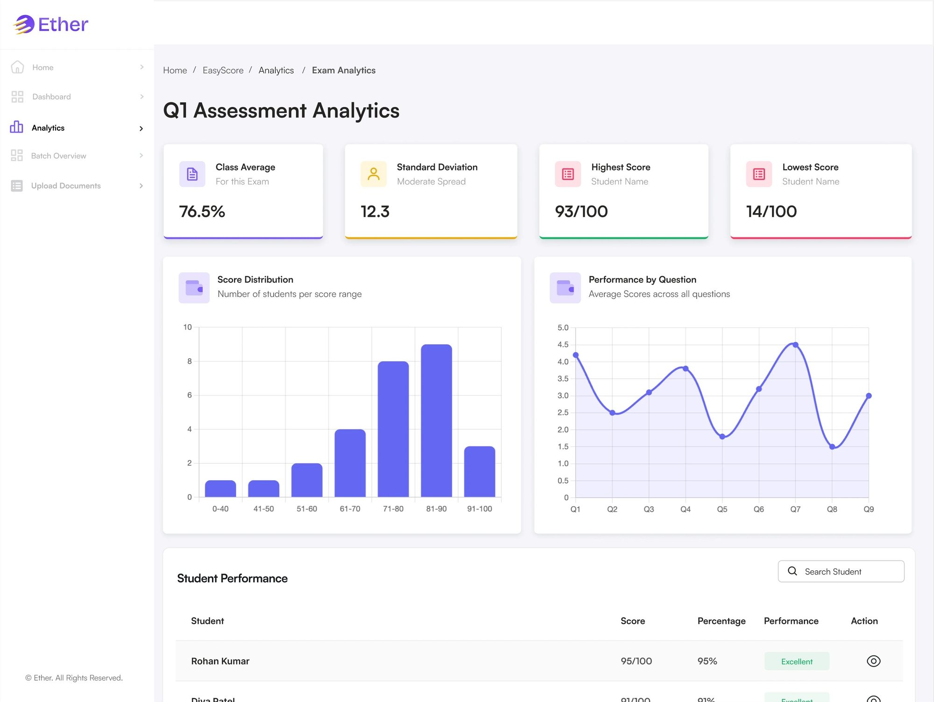This screenshot has height=702, width=934.
Task: Click the Q5 data point on line chart
Action: pos(722,437)
